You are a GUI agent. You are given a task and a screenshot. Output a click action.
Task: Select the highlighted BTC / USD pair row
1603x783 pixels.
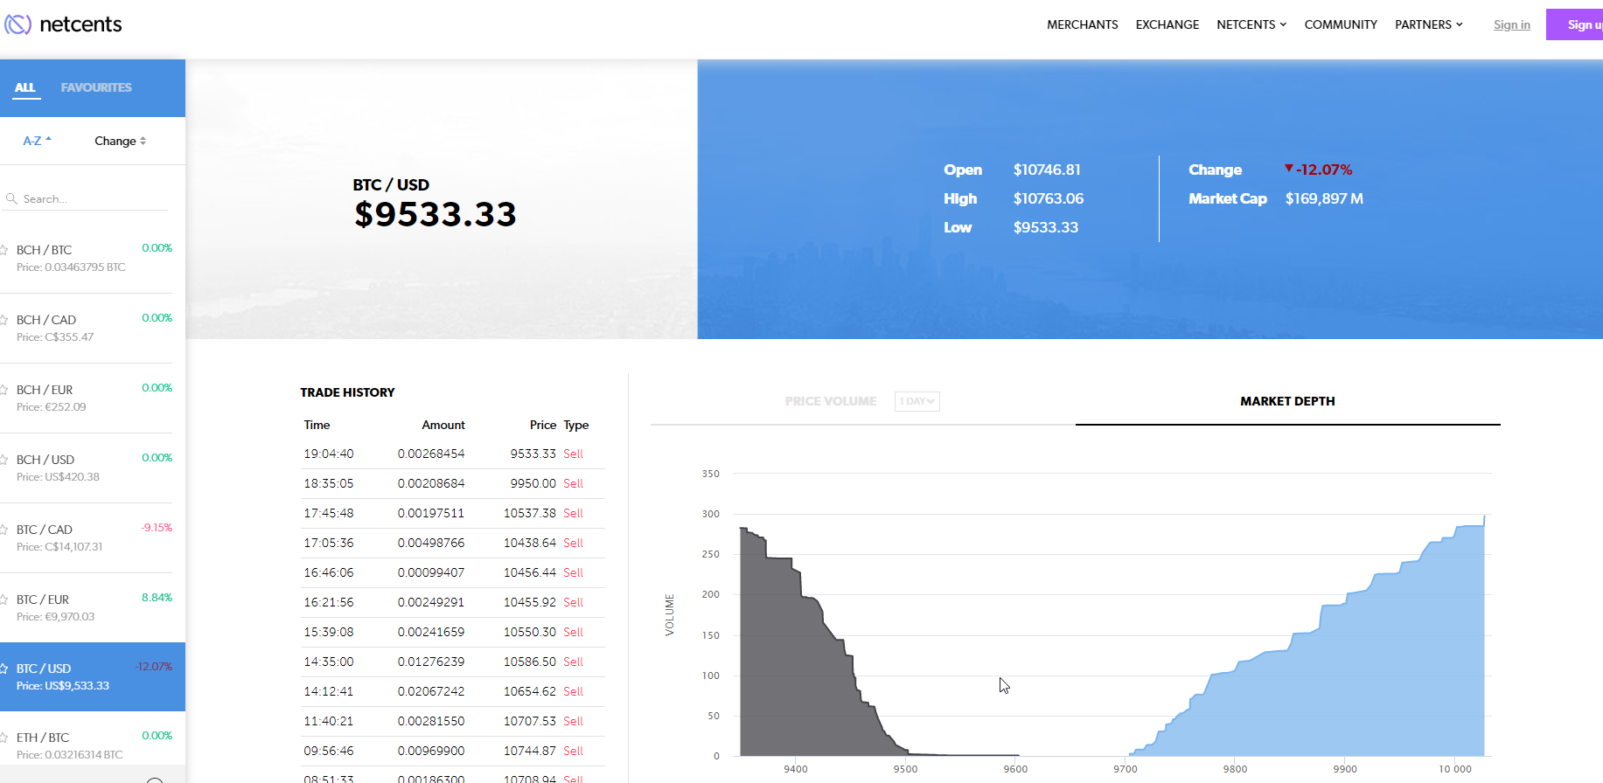(93, 676)
